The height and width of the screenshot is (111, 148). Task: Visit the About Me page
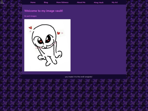(x=81, y=2)
